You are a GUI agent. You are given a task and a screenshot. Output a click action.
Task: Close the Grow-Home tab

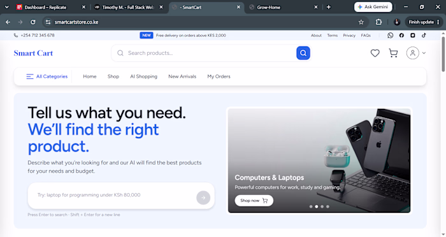(316, 7)
